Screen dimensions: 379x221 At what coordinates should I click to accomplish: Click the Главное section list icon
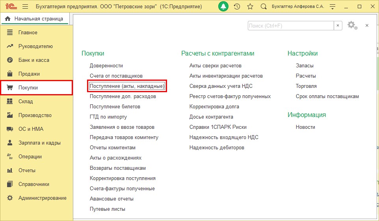pyautogui.click(x=10, y=32)
